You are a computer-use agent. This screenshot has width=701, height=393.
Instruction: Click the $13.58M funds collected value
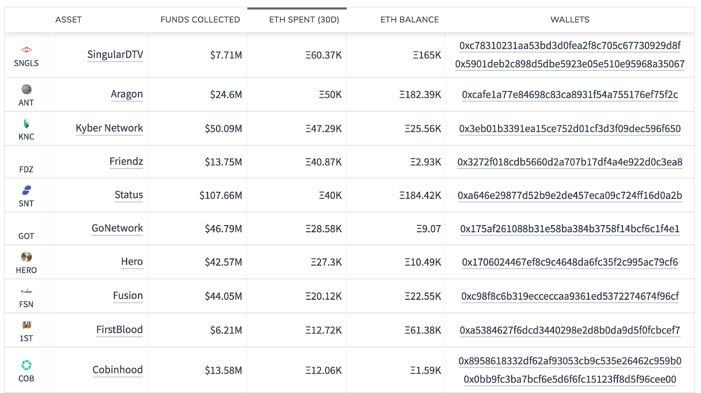tap(223, 371)
